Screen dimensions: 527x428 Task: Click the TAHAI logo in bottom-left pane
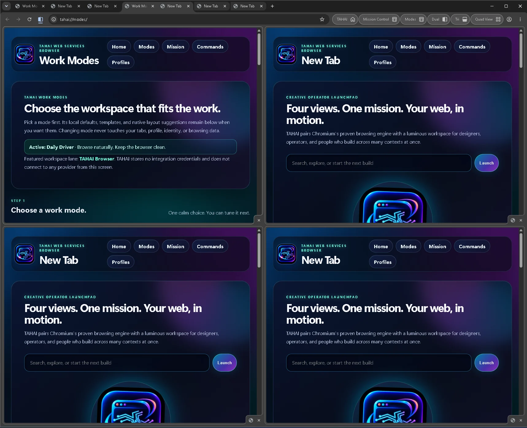pos(25,254)
